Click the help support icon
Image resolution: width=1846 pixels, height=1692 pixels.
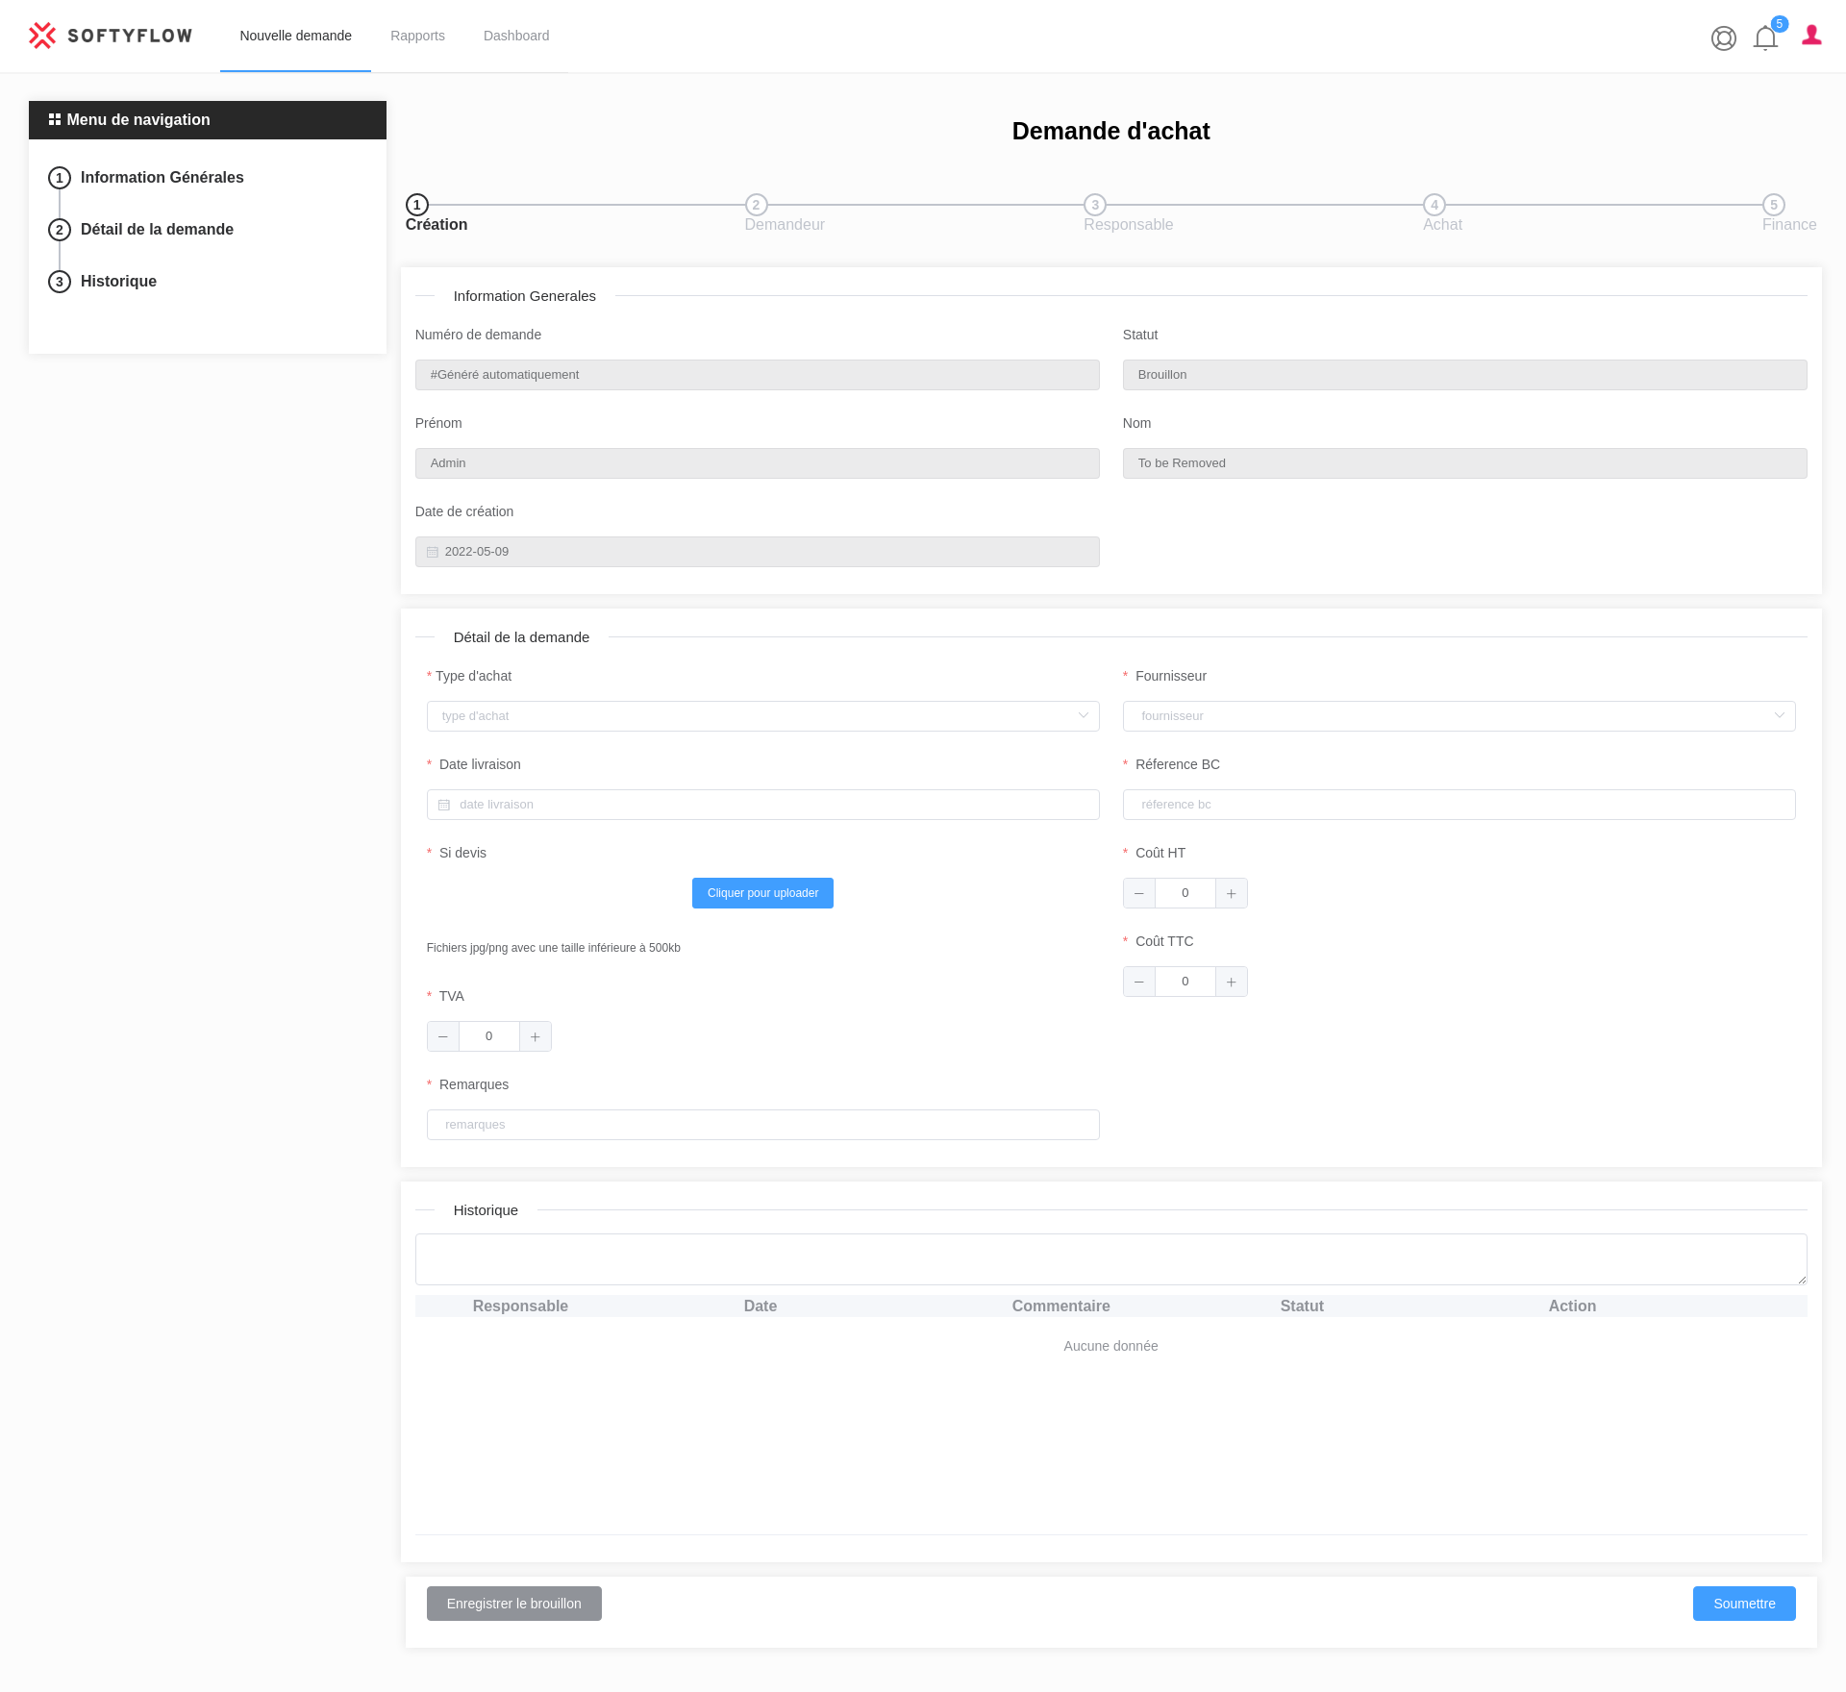tap(1723, 38)
